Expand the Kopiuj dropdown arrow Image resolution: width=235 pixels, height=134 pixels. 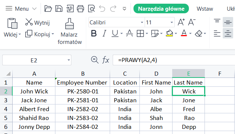pyautogui.click(x=53, y=34)
